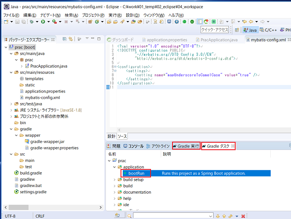Screen dimensions: 291x219
Task: Click the Open Perspective icon
Action: pos(237,30)
